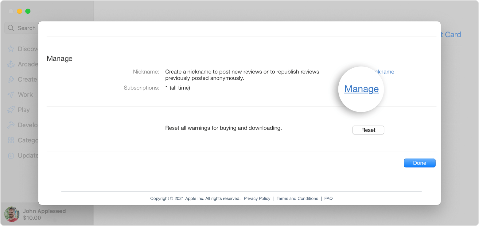Open the Privacy Policy link
Screen dimensions: 479x226
[x=257, y=198]
